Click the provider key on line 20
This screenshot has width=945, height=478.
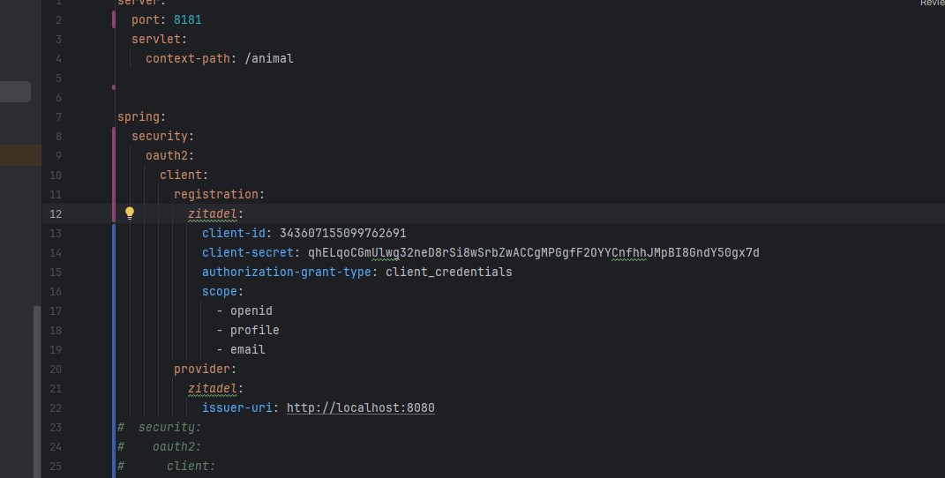203,369
